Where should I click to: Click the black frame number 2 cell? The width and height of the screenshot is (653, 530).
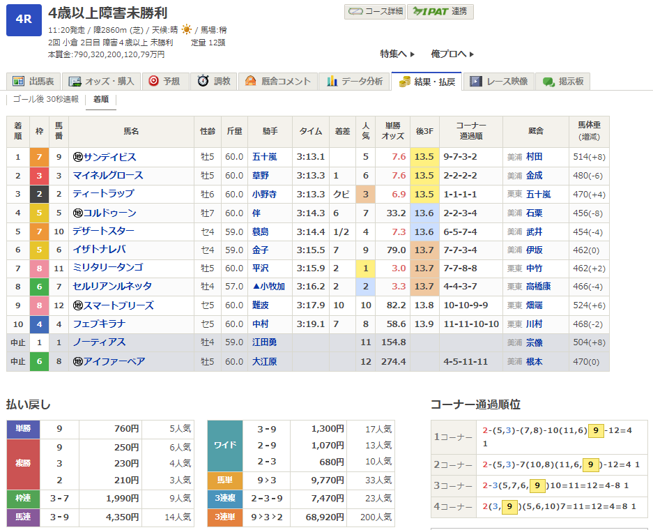[39, 194]
